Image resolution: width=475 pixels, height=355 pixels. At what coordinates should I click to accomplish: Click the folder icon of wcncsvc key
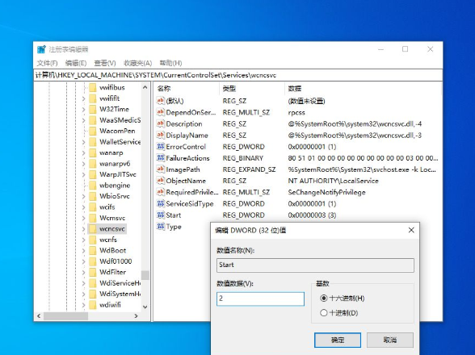pos(93,229)
